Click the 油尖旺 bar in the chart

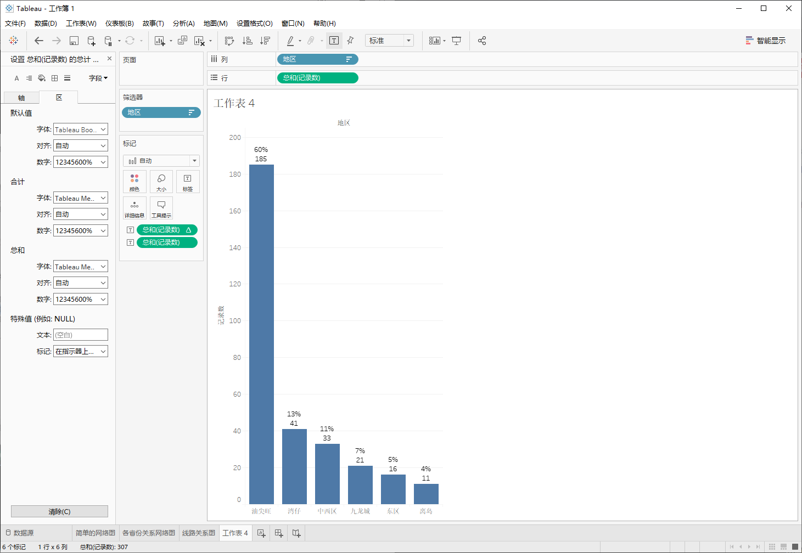tap(261, 334)
